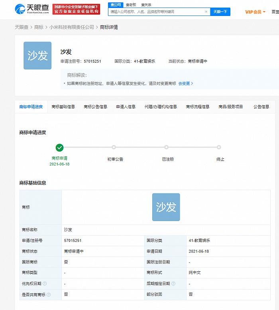Open 小米科技有限责任公司 breadcrumb link

tap(72, 27)
